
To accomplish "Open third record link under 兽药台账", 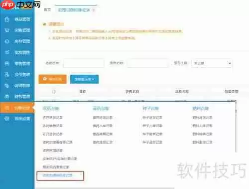I will click(x=103, y=134).
